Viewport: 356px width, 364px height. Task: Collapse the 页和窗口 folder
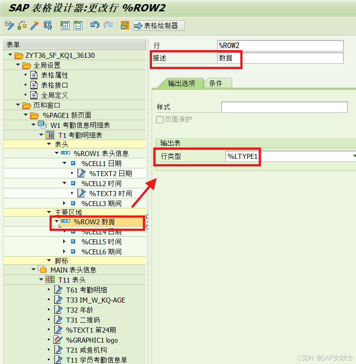[x=18, y=105]
